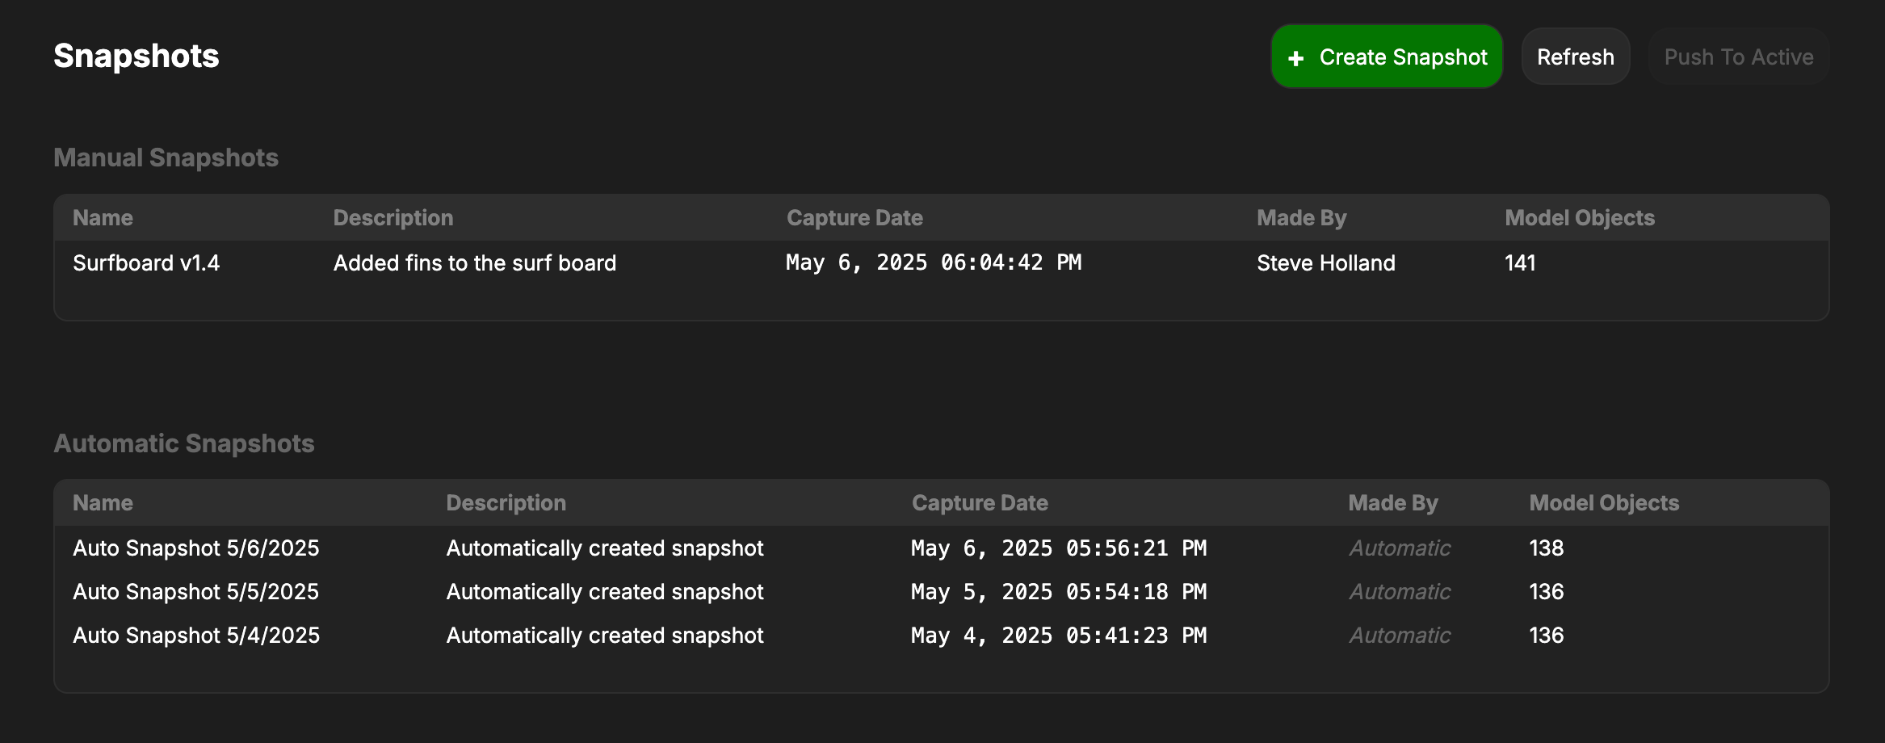Click the Steve Holland author cell
The height and width of the screenshot is (743, 1885).
(1326, 262)
